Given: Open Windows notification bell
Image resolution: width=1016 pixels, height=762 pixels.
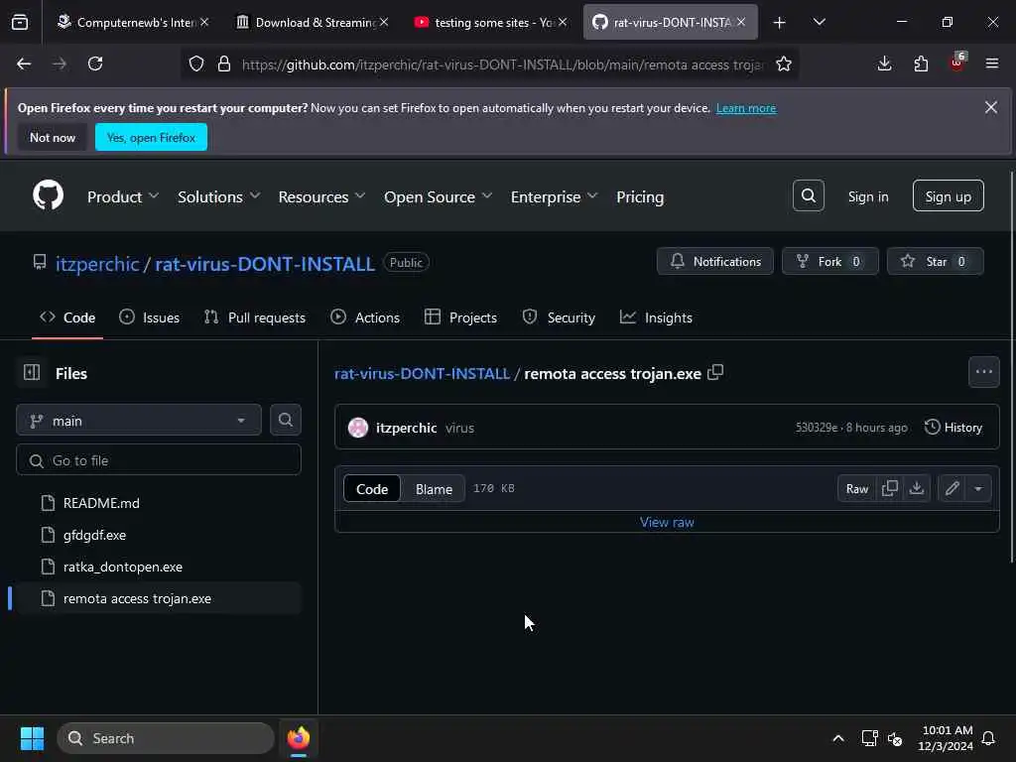Looking at the screenshot, I should coord(989,738).
